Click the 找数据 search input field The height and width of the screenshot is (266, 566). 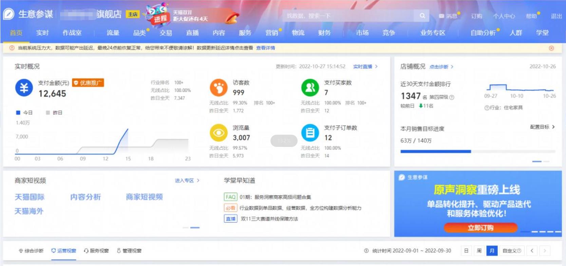[348, 16]
